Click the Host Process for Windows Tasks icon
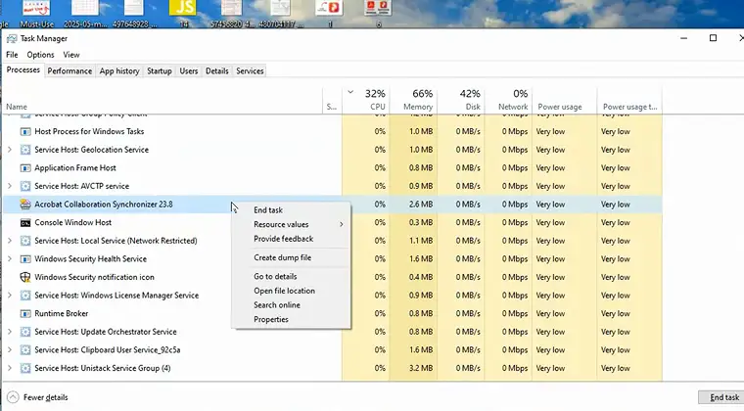 [25, 132]
